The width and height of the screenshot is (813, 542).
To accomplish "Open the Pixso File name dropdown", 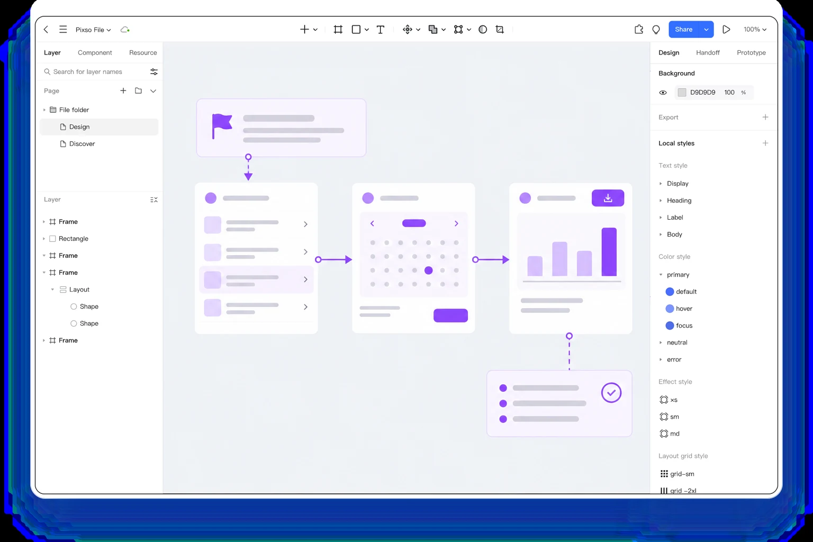I will tap(93, 30).
